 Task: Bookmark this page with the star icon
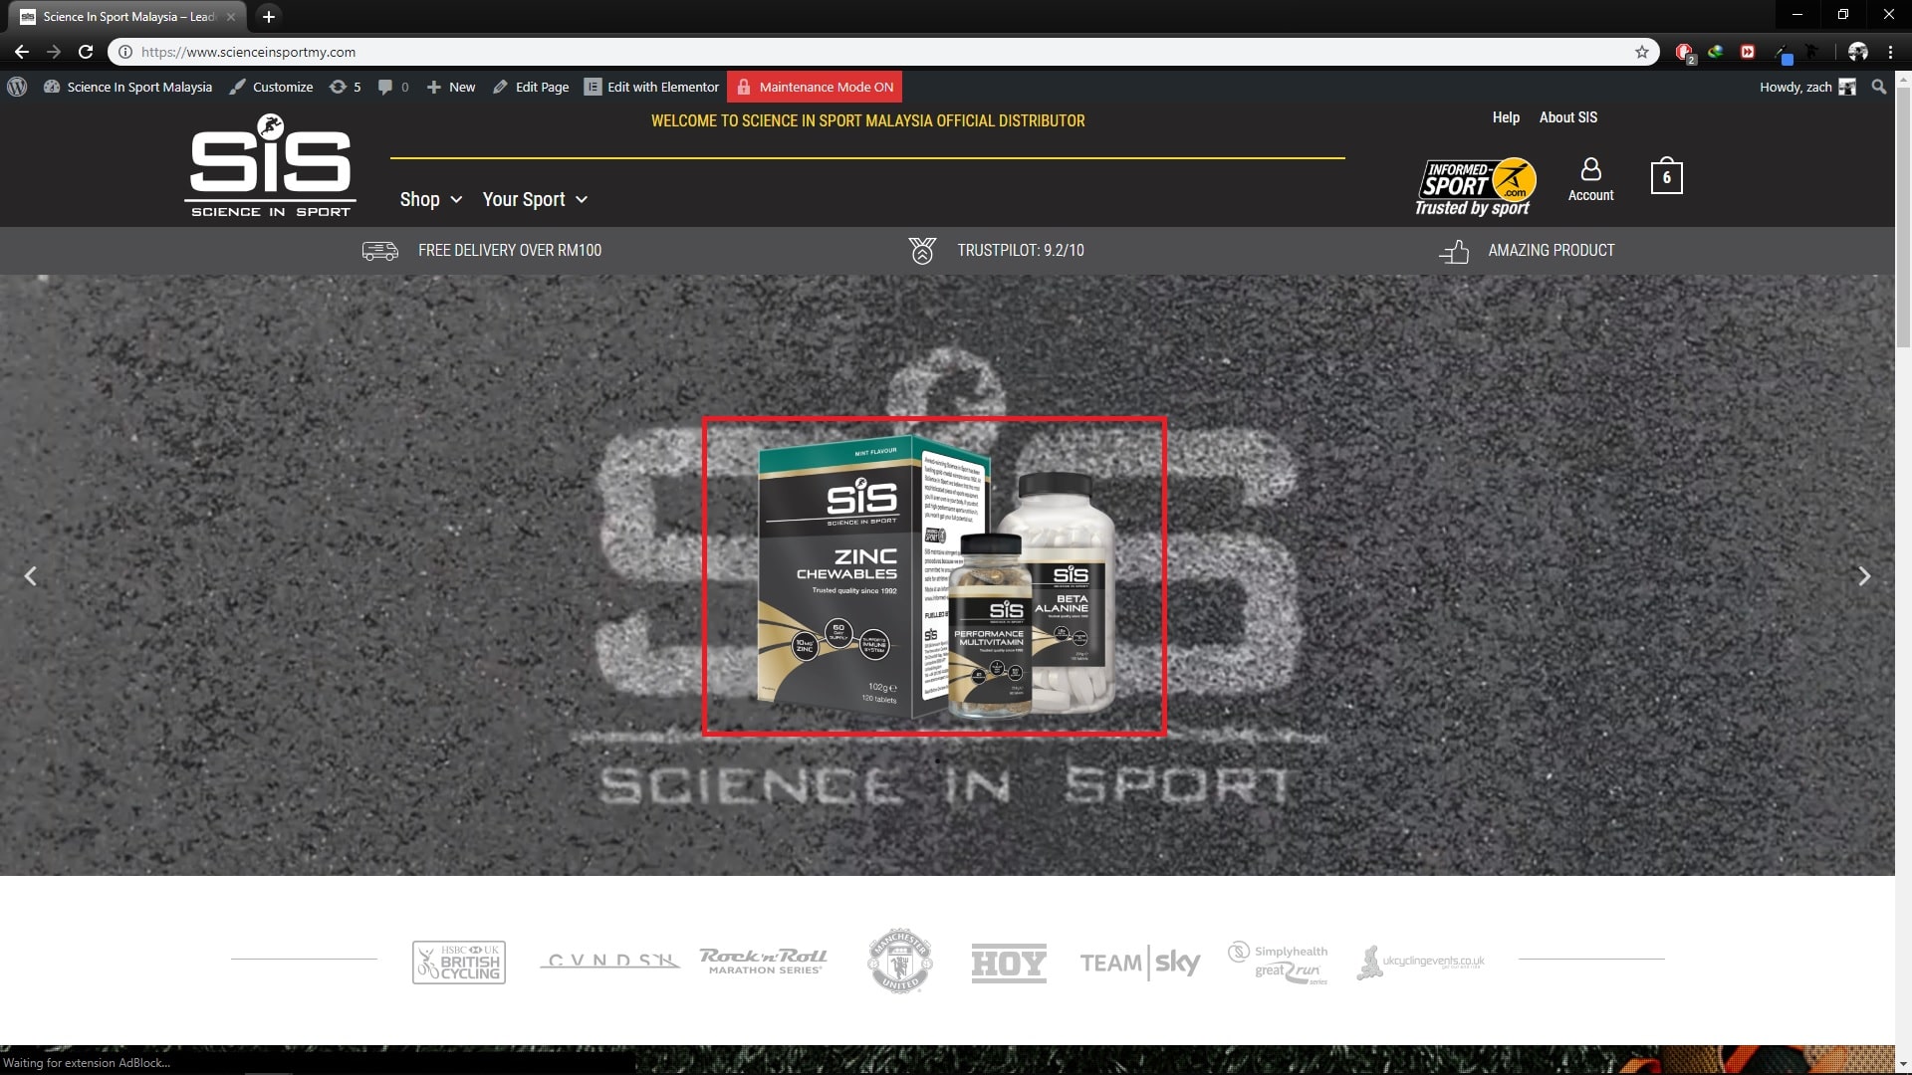pyautogui.click(x=1642, y=52)
